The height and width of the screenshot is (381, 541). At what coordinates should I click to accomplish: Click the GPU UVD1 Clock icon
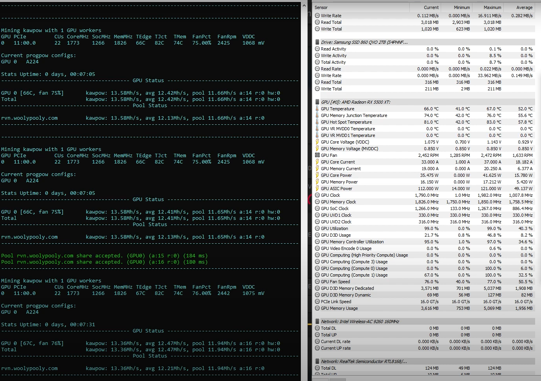317,215
